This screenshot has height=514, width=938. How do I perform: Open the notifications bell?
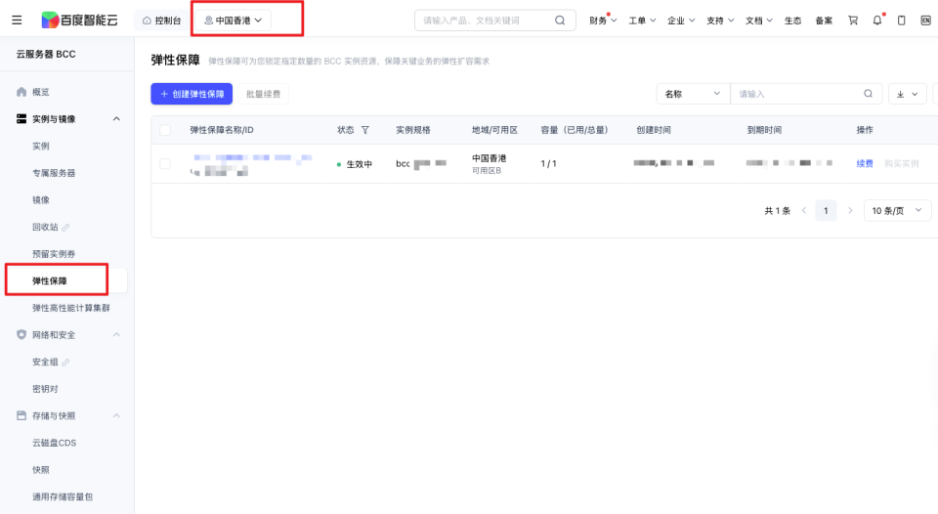click(x=877, y=21)
